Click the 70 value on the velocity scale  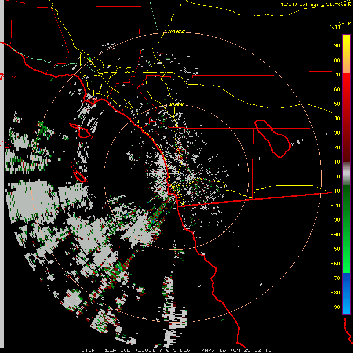pyautogui.click(x=337, y=75)
